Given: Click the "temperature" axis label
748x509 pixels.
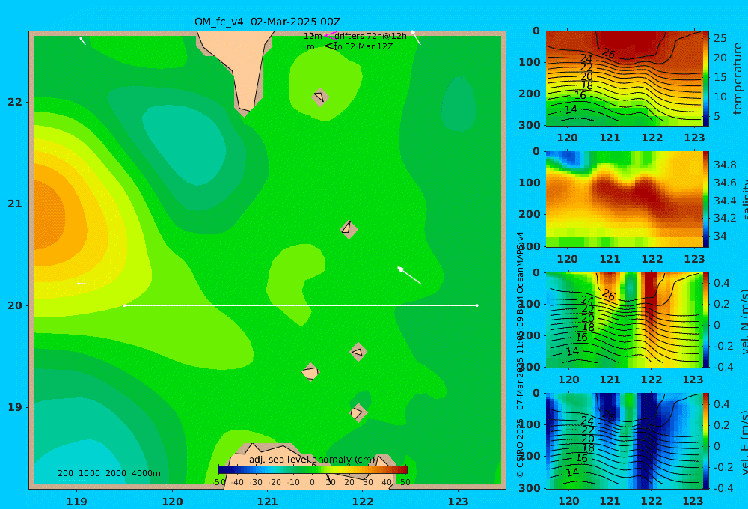Looking at the screenshot, I should pyautogui.click(x=738, y=79).
